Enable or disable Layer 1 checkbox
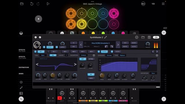This screenshot has width=185, height=104. pyautogui.click(x=44, y=47)
